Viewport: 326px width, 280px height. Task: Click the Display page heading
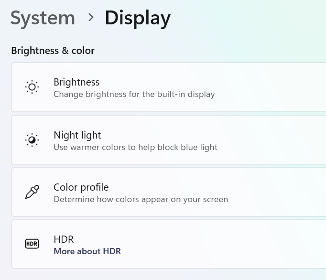[x=138, y=19]
